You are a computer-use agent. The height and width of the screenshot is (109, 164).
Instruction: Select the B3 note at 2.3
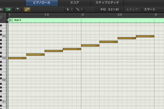tap(127, 38)
